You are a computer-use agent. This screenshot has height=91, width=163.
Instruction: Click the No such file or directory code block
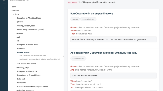114,39
